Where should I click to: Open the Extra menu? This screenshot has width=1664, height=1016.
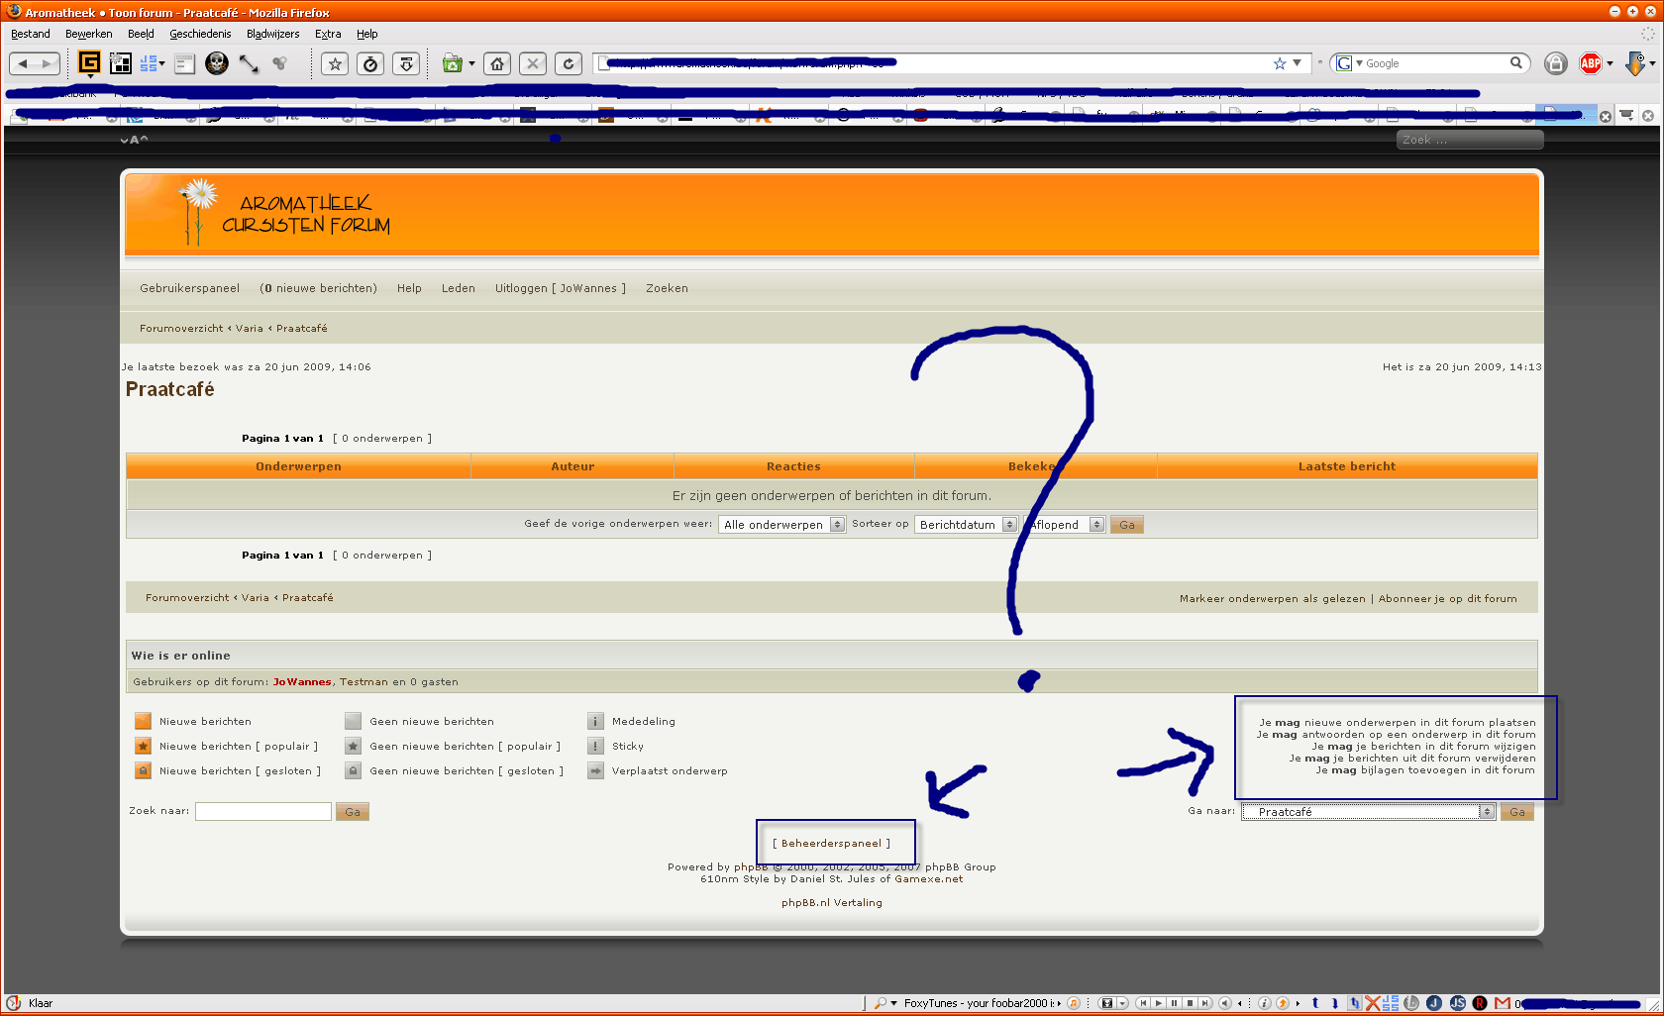coord(328,34)
